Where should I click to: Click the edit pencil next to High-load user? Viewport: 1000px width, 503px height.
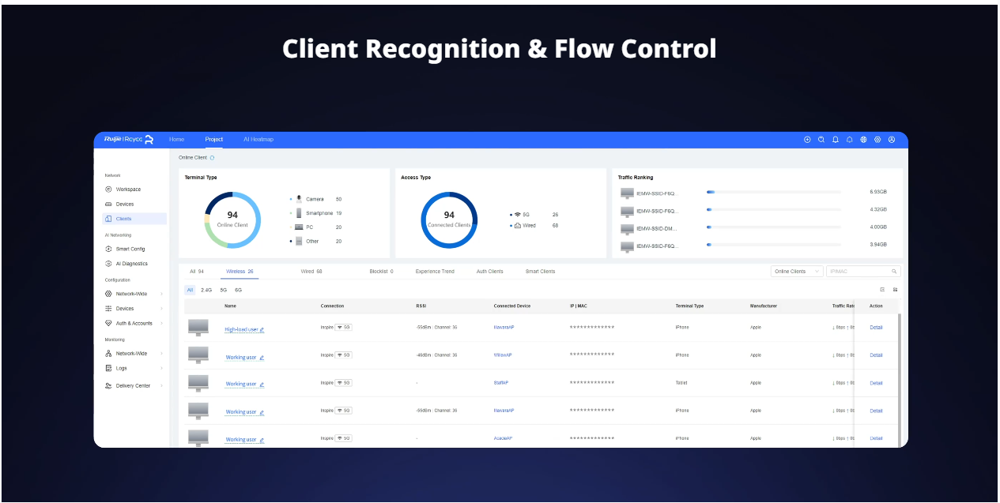(262, 330)
